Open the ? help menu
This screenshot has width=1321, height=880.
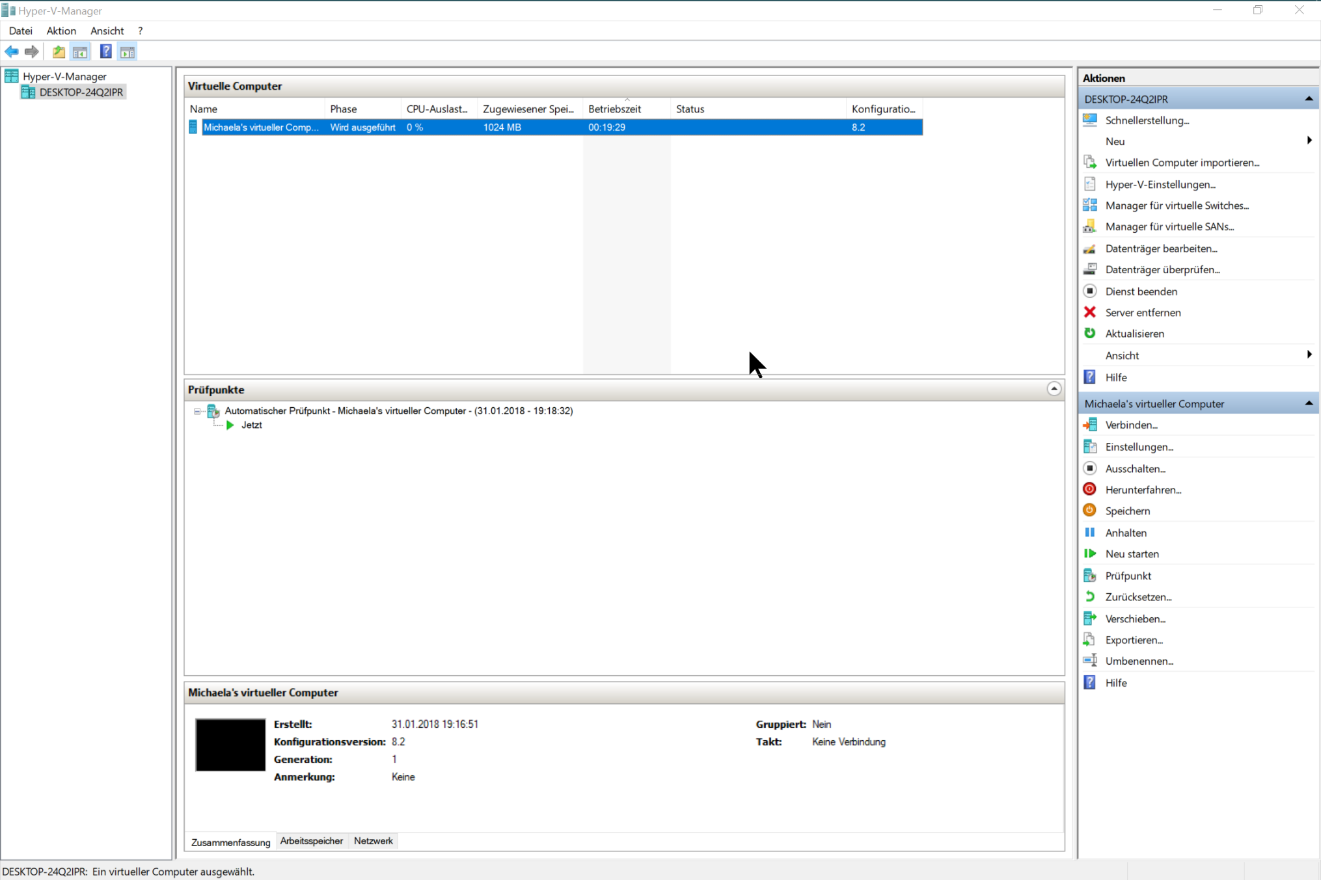point(141,31)
